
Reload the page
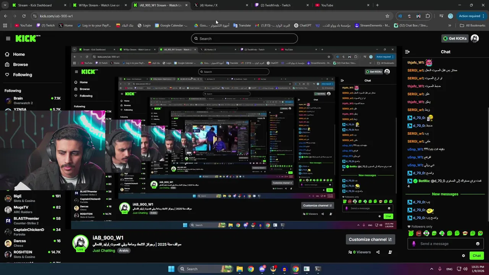pos(24,16)
